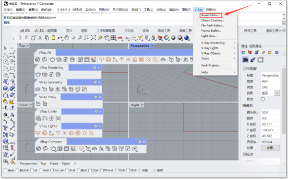Click the 放置... button in properties
The height and width of the screenshot is (179, 288).
[x=270, y=148]
